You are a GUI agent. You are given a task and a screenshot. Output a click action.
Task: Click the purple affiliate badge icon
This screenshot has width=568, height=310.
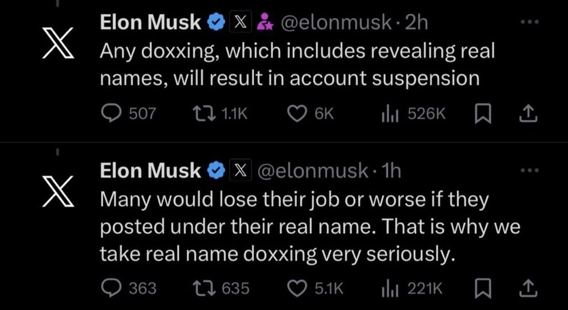pyautogui.click(x=263, y=23)
